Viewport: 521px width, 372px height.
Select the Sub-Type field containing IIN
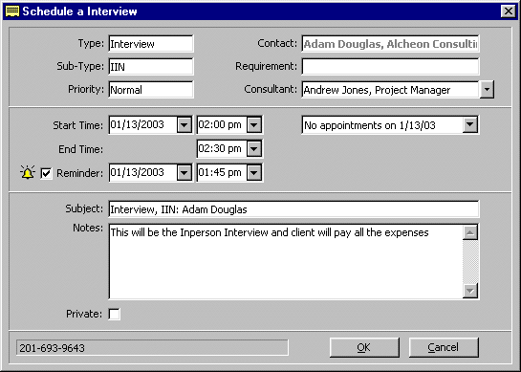150,67
